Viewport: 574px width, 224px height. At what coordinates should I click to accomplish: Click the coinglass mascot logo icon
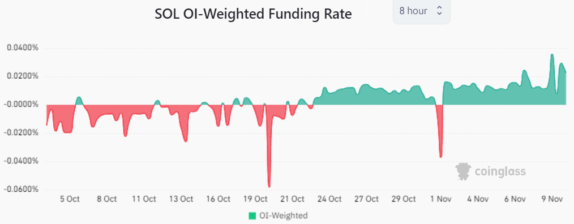463,171
